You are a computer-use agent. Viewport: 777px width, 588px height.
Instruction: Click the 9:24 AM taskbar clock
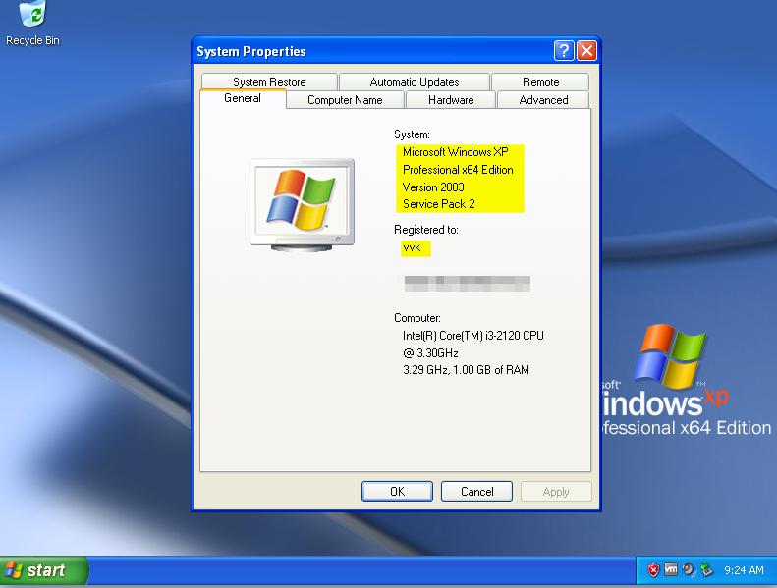coord(744,570)
